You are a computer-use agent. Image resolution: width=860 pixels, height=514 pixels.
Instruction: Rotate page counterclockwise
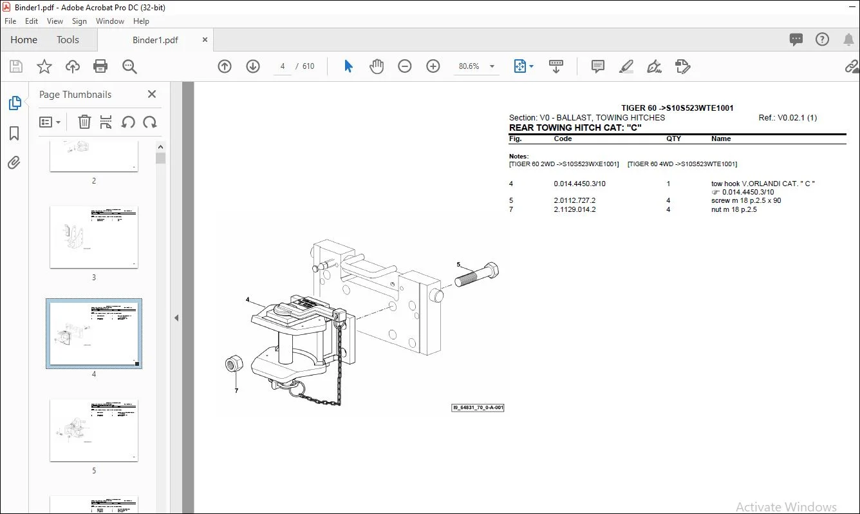(x=128, y=122)
